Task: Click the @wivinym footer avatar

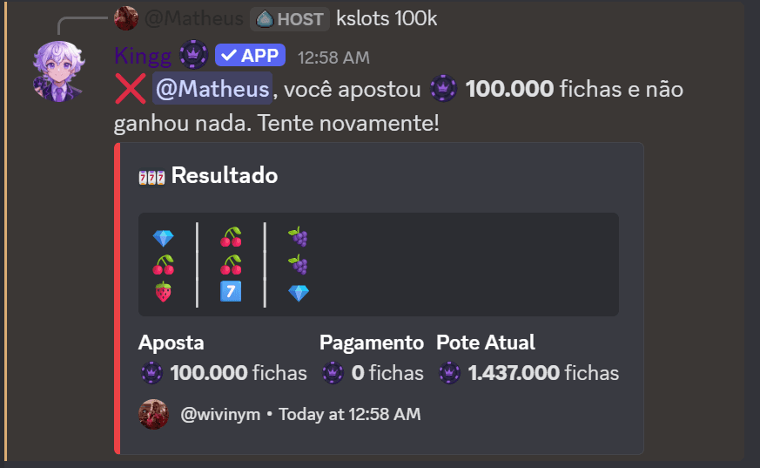Action: 153,415
